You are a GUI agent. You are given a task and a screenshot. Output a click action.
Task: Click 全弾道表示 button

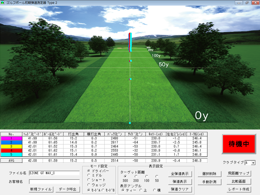[x=180, y=173]
